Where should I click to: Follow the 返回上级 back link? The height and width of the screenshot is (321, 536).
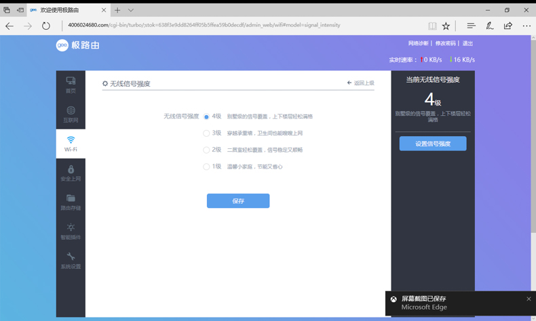click(x=361, y=83)
